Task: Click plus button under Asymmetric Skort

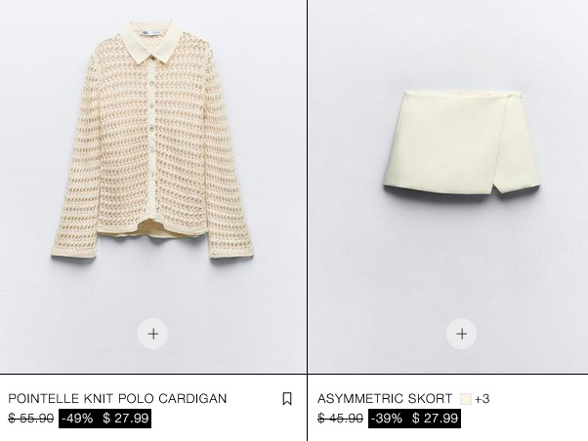Action: 462,334
